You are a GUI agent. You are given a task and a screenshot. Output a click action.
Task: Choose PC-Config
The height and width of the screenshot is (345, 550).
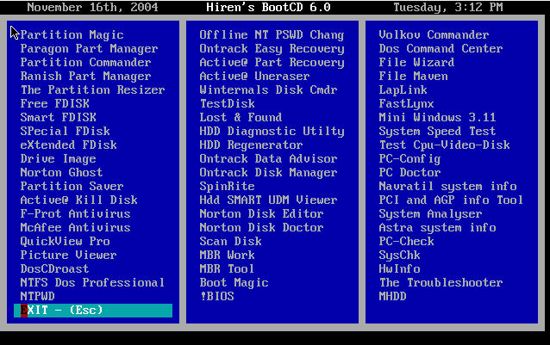409,158
